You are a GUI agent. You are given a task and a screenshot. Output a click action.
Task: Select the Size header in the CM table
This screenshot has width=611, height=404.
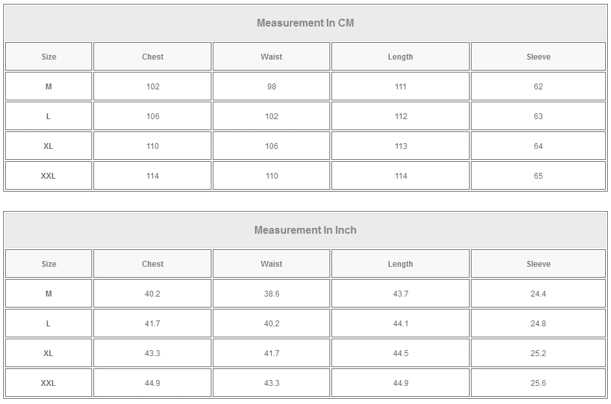point(49,57)
